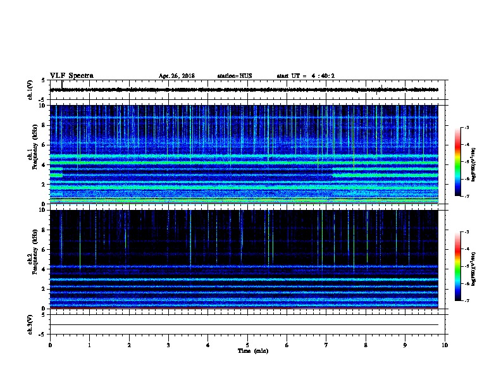Click the "-5" tick on ch.3(V) axis
Image resolution: width=501 pixels, height=387 pixels.
point(42,335)
